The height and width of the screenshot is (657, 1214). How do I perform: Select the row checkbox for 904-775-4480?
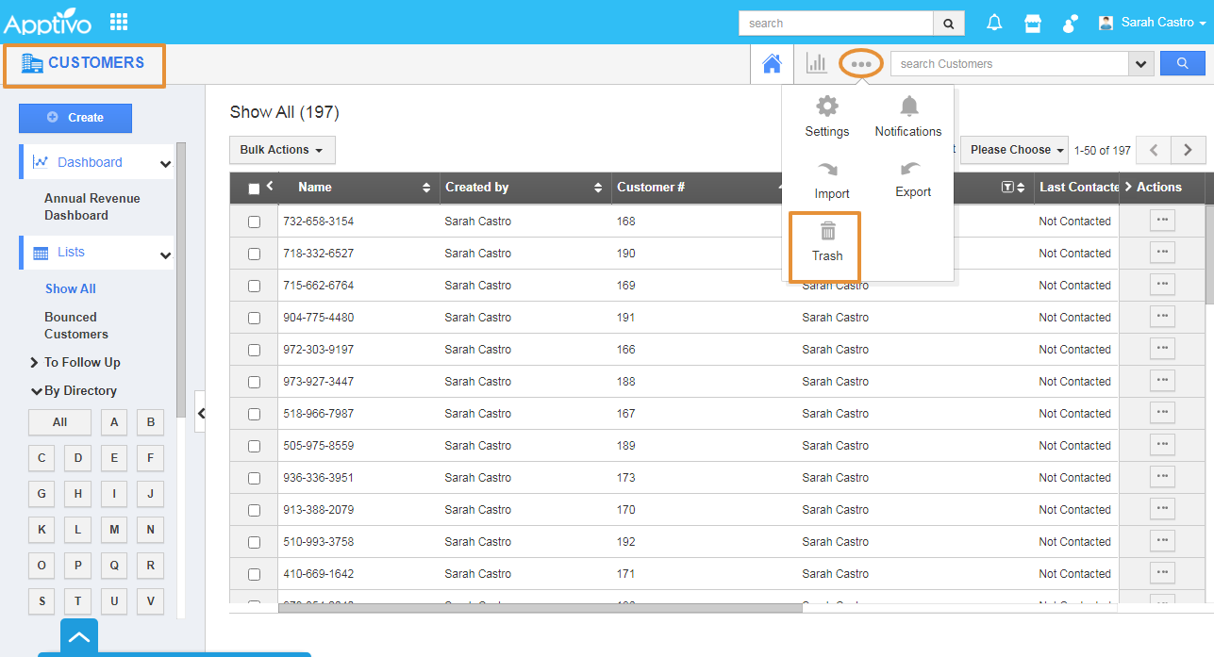pyautogui.click(x=254, y=318)
